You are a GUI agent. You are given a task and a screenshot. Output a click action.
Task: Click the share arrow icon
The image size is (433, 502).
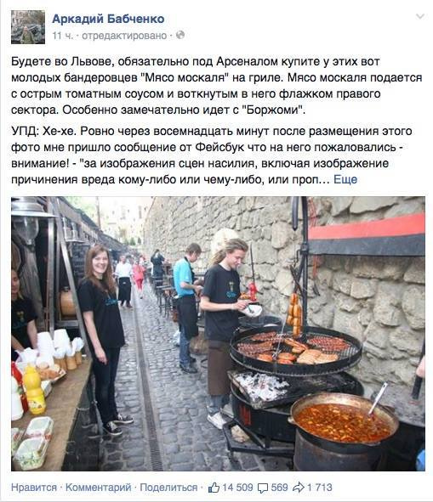(299, 488)
